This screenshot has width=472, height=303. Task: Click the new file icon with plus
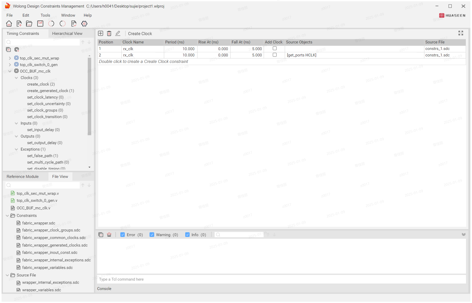pyautogui.click(x=19, y=24)
